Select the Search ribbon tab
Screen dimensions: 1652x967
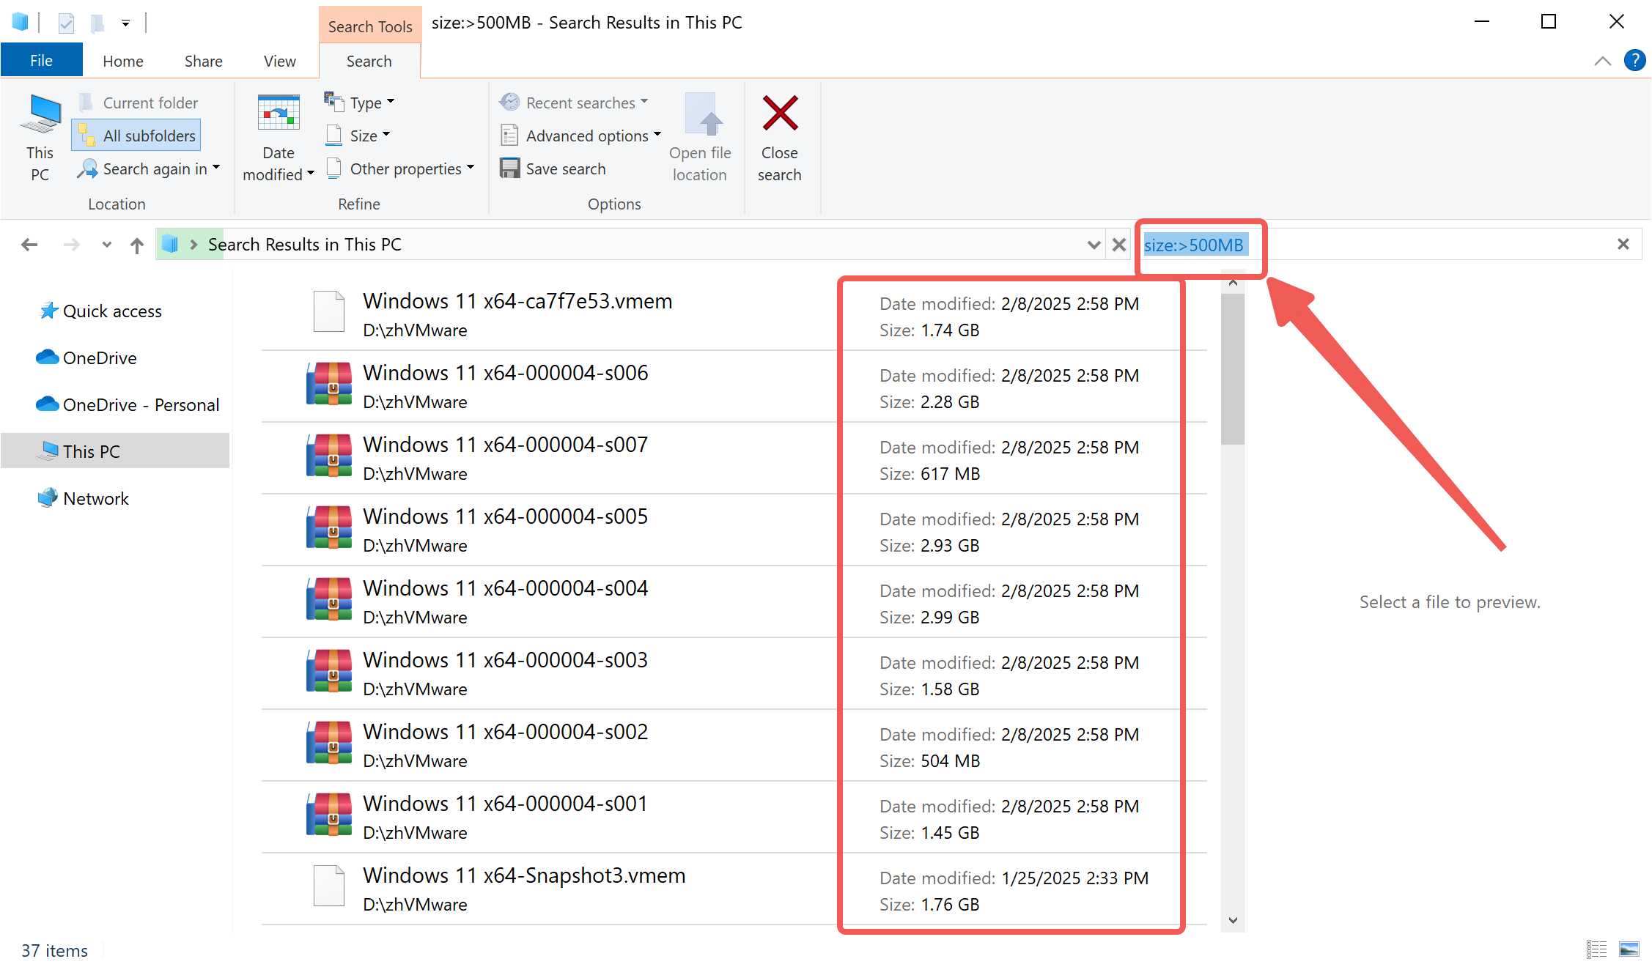click(369, 61)
